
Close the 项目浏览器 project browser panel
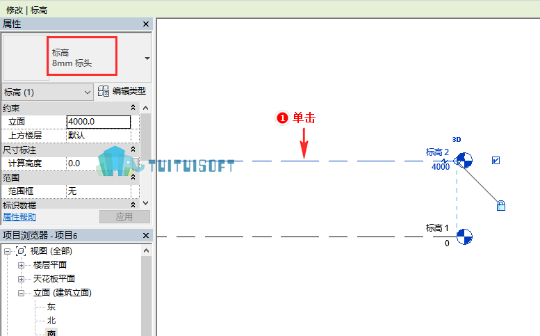(146, 235)
